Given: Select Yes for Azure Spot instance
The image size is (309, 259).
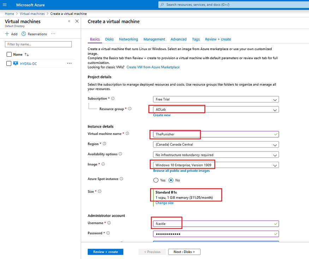Looking at the screenshot, I should coord(155,180).
